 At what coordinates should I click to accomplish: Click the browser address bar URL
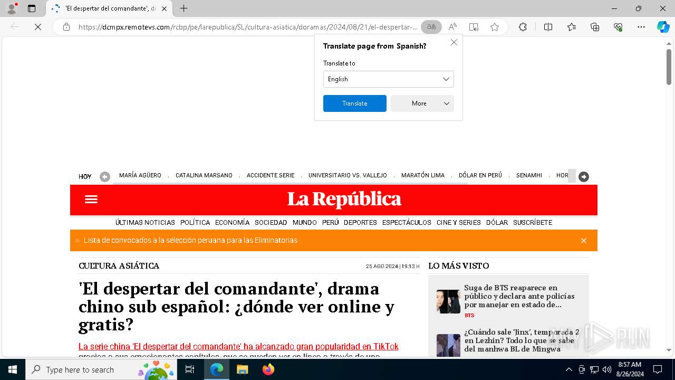coord(248,27)
